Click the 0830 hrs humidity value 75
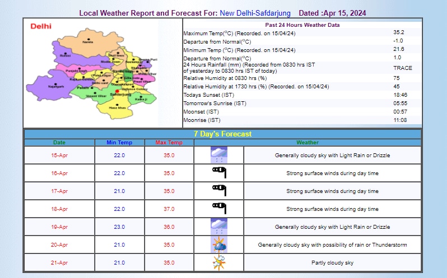Image resolution: width=447 pixels, height=278 pixels. pos(396,78)
